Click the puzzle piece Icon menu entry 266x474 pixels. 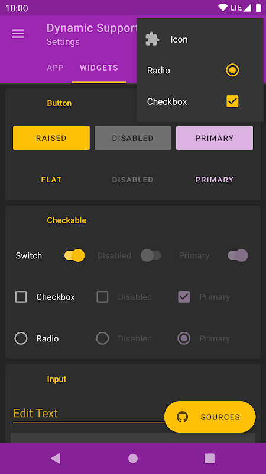pos(200,40)
